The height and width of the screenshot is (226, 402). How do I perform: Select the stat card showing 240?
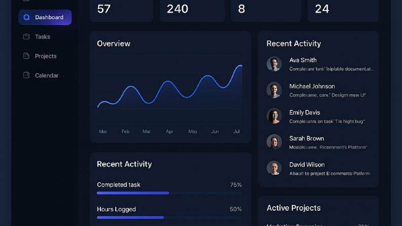pyautogui.click(x=192, y=10)
